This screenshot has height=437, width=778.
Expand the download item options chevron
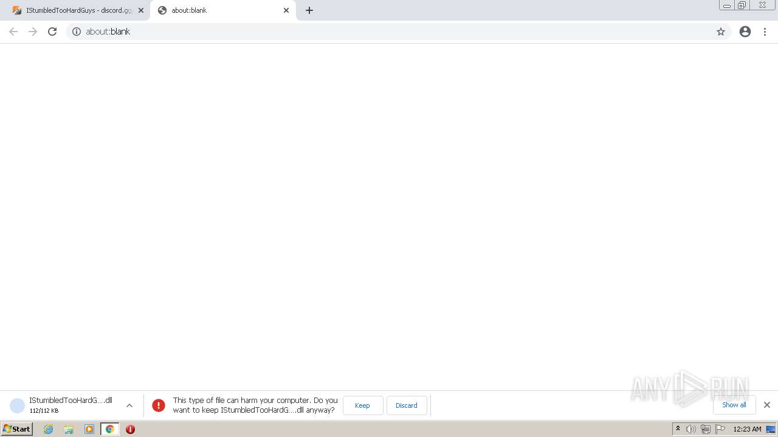tap(129, 405)
